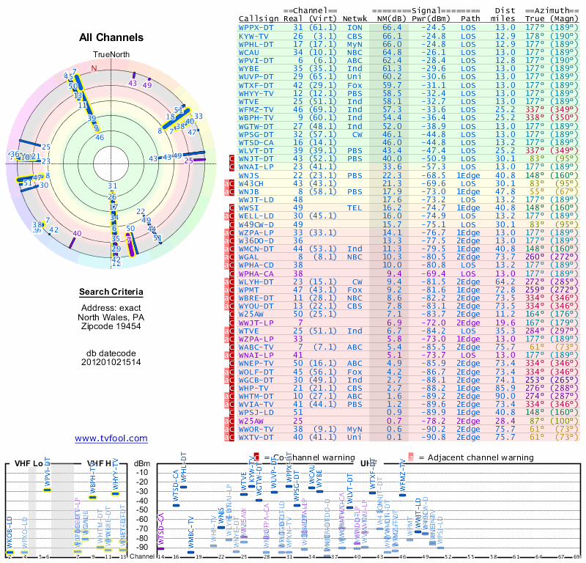The width and height of the screenshot is (586, 563).
Task: Click the adjacent-channel warning icon beside WELL-LD
Action: [226, 216]
